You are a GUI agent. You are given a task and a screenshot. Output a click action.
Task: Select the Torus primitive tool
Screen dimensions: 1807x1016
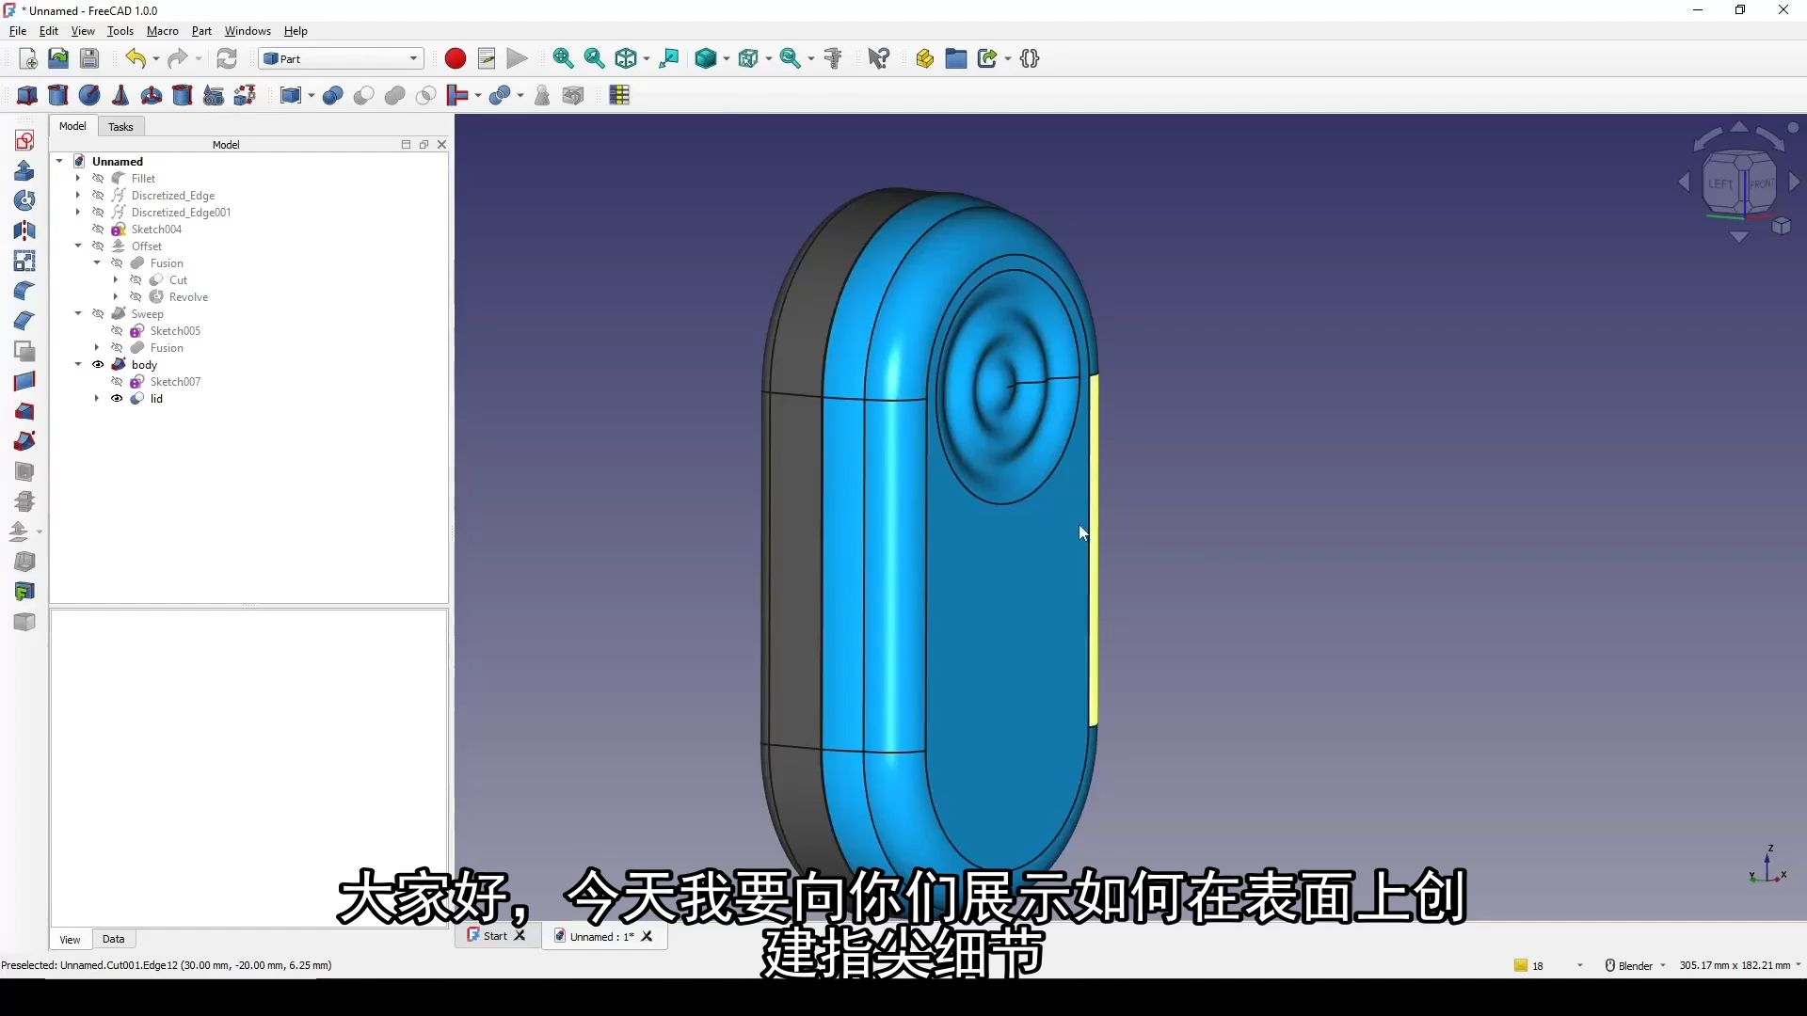[152, 95]
